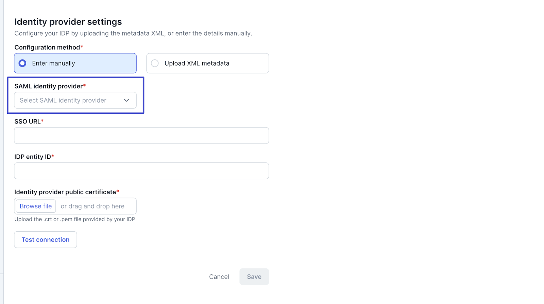Screen dimensions: 544x304
Task: Click the .crt or .pem upload hint text
Action: tap(74, 219)
